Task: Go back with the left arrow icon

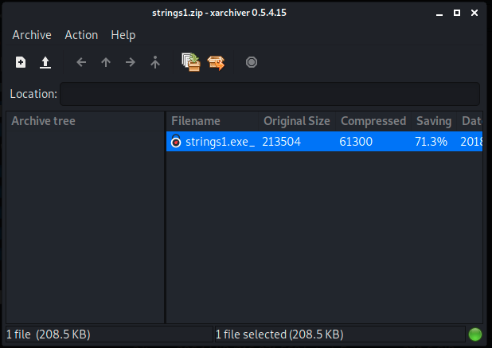Action: 81,62
